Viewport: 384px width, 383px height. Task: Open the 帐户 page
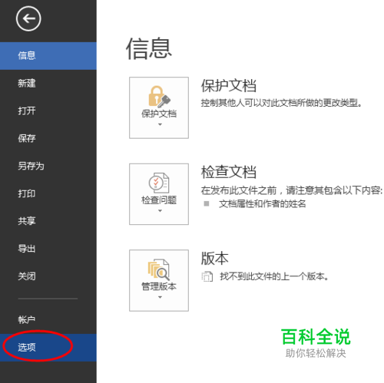tap(48, 320)
